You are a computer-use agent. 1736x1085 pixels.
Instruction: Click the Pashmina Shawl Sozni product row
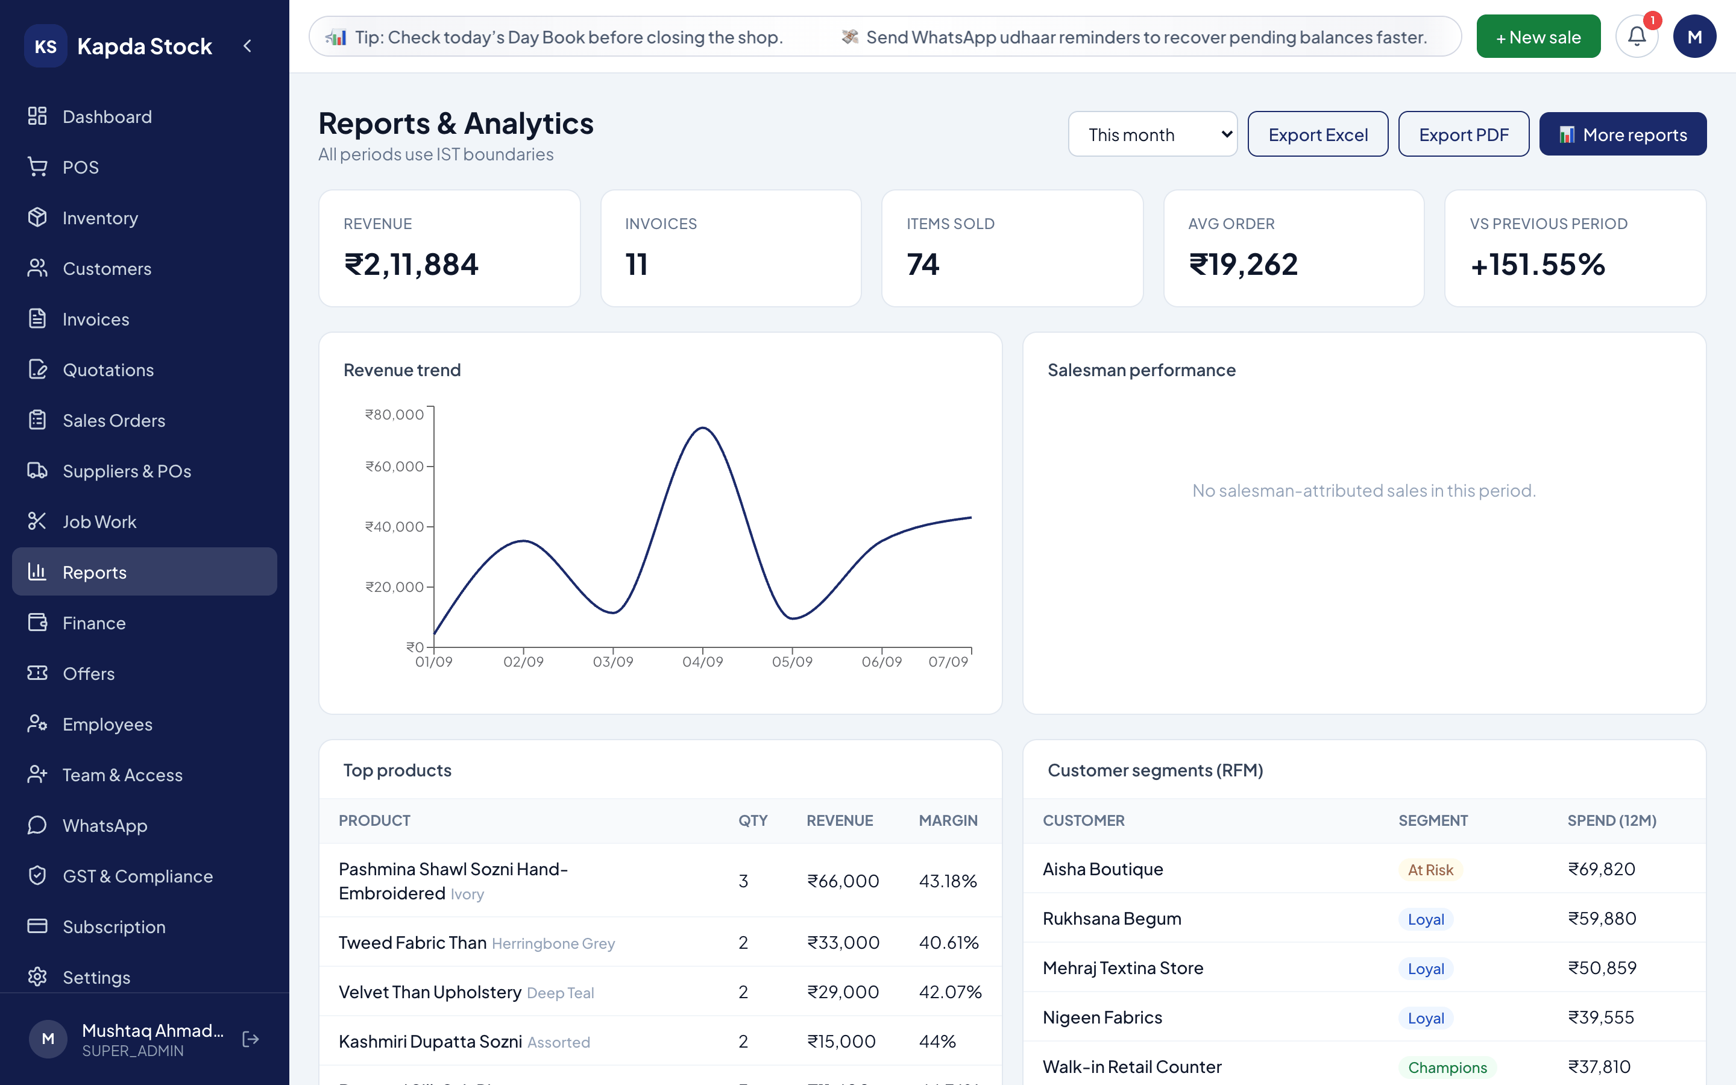point(660,881)
